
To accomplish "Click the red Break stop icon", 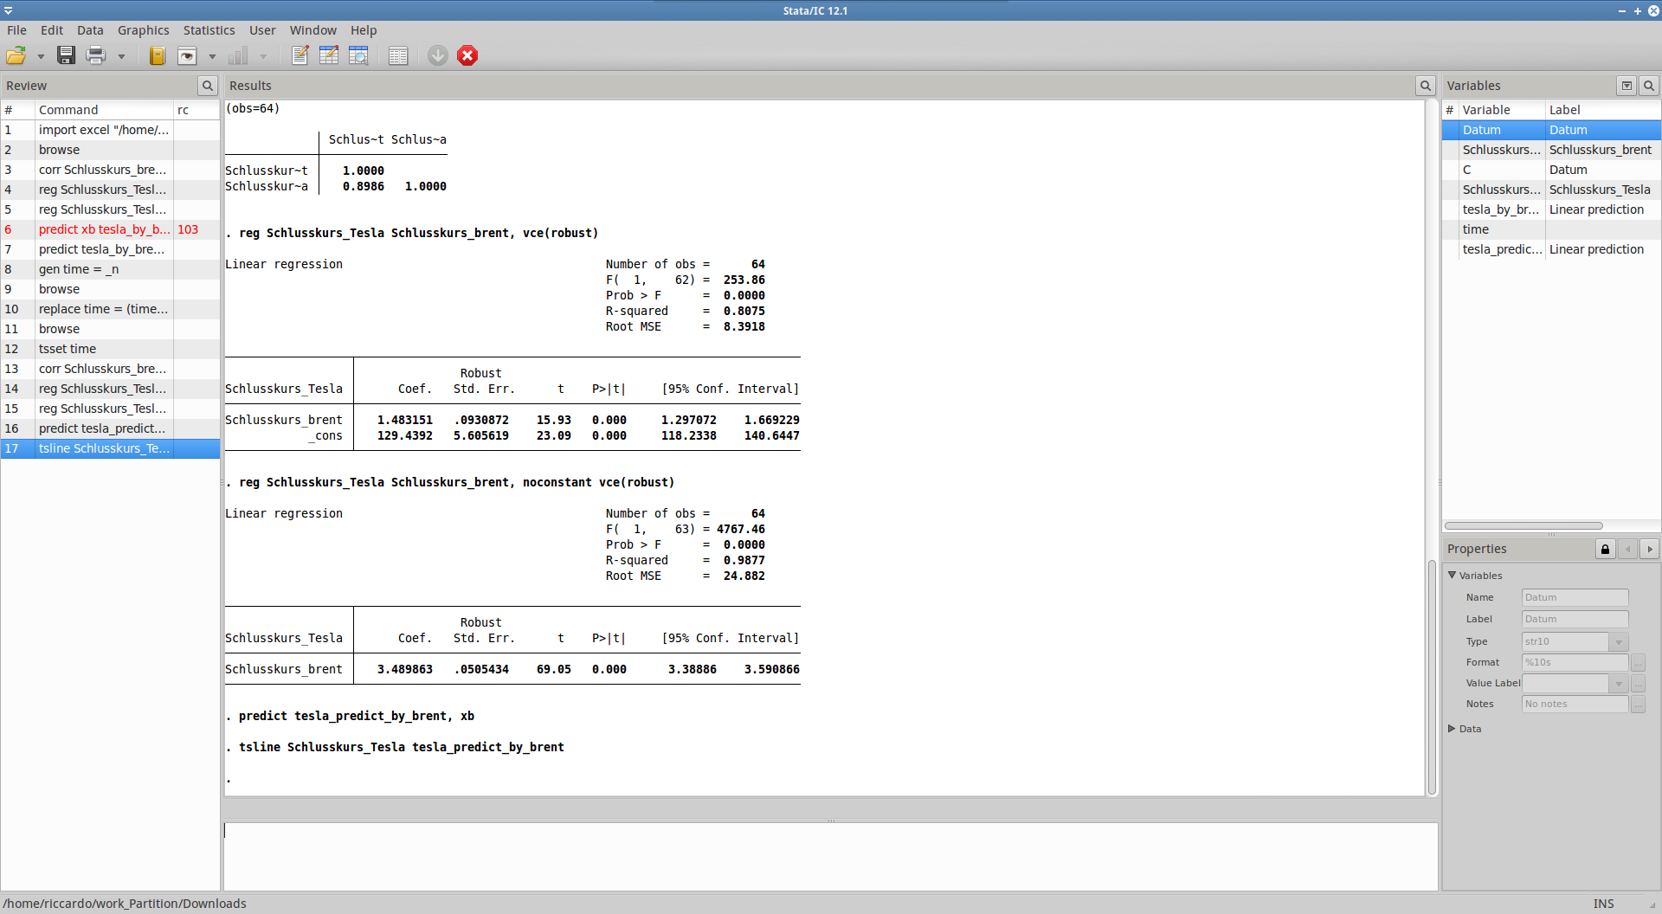I will (x=467, y=56).
